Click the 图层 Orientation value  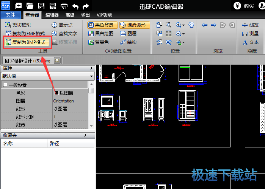pos(70,101)
